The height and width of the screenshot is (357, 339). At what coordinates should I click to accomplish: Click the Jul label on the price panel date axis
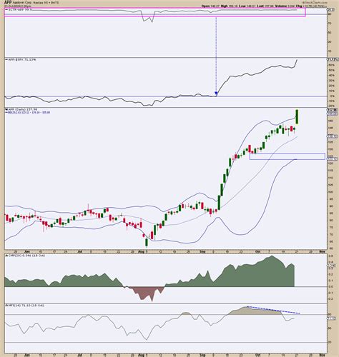(80, 251)
